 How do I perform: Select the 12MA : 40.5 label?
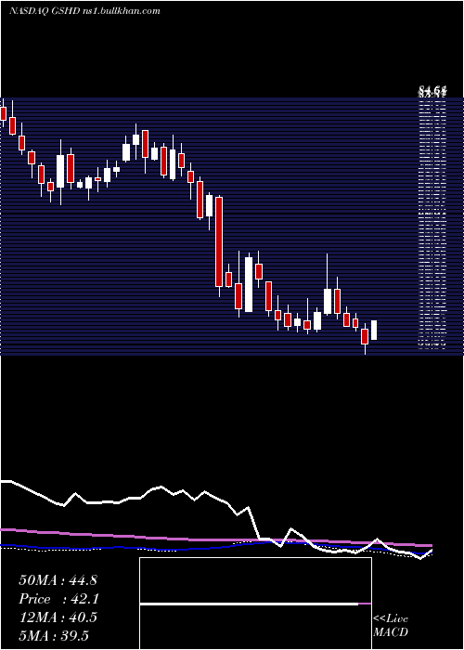pyautogui.click(x=58, y=617)
